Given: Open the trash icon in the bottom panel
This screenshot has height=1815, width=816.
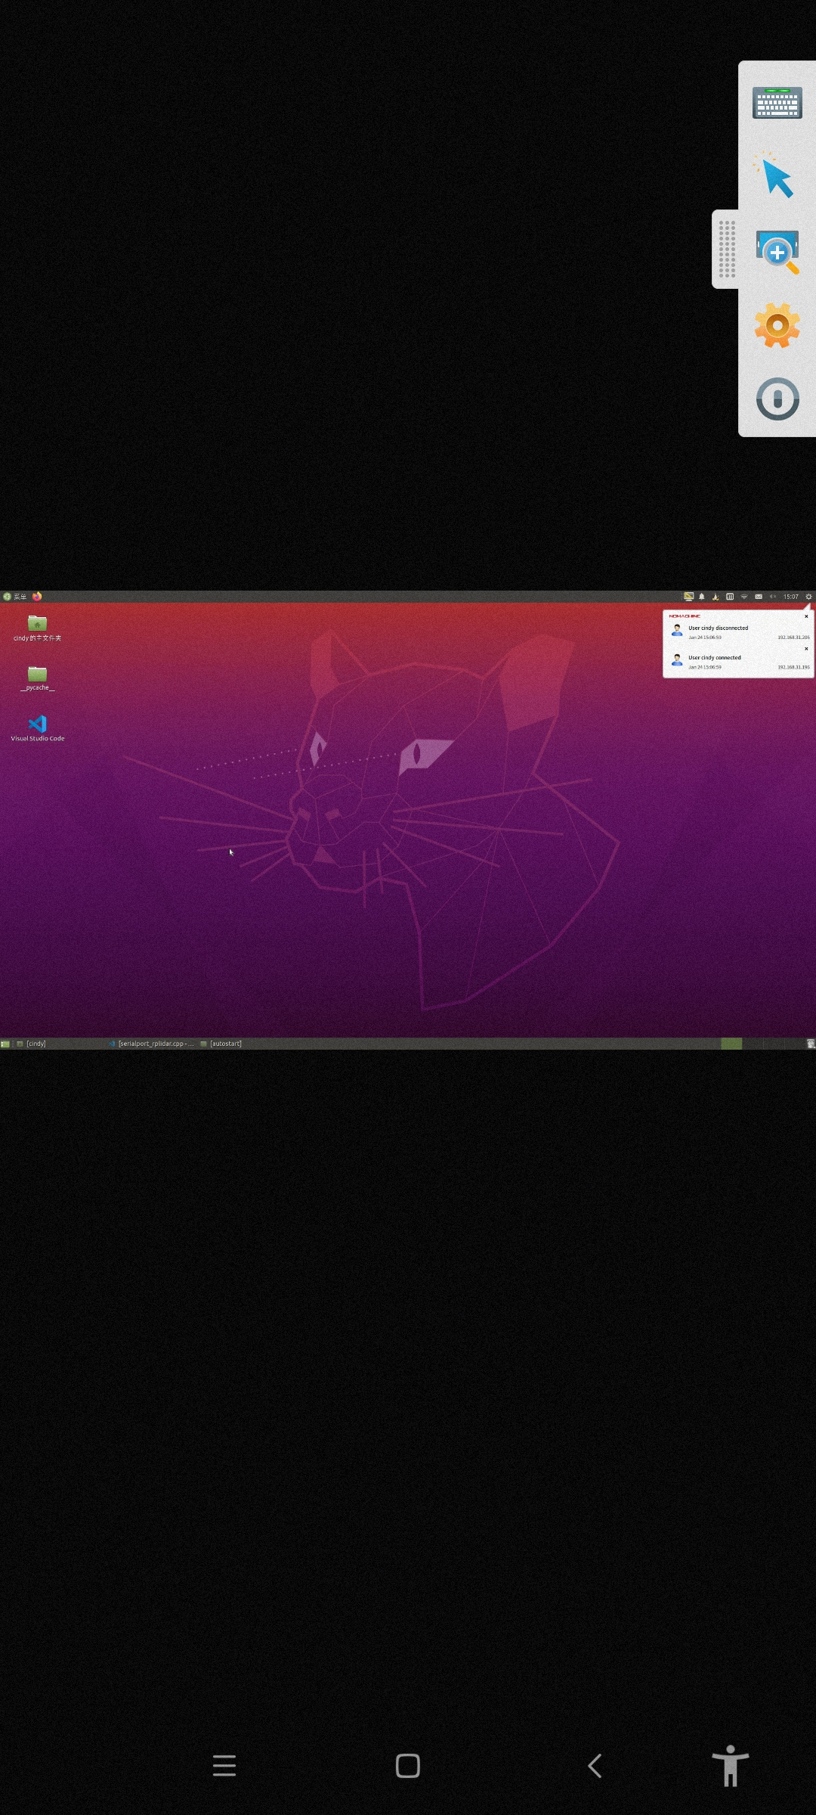Looking at the screenshot, I should [811, 1044].
